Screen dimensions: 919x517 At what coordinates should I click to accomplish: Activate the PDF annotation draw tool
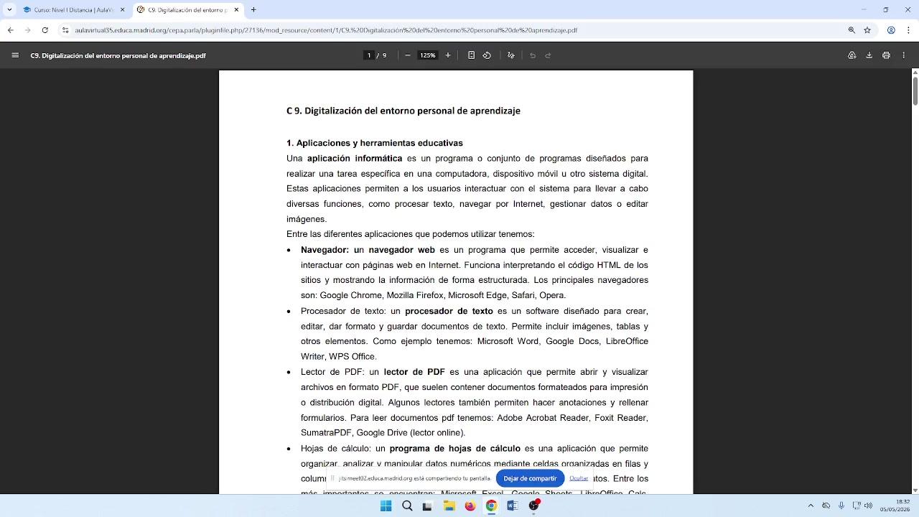click(511, 55)
